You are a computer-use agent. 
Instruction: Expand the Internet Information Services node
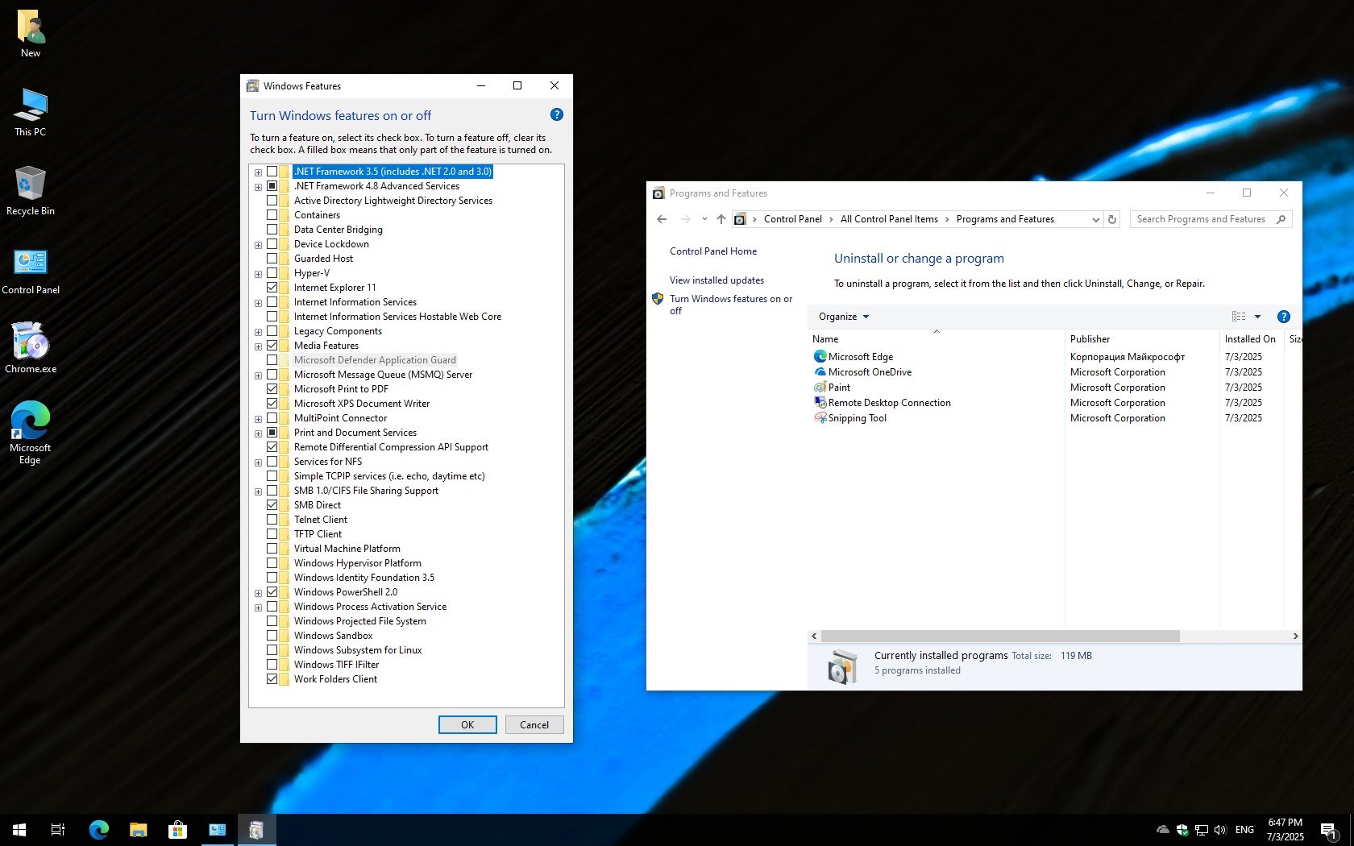[258, 303]
